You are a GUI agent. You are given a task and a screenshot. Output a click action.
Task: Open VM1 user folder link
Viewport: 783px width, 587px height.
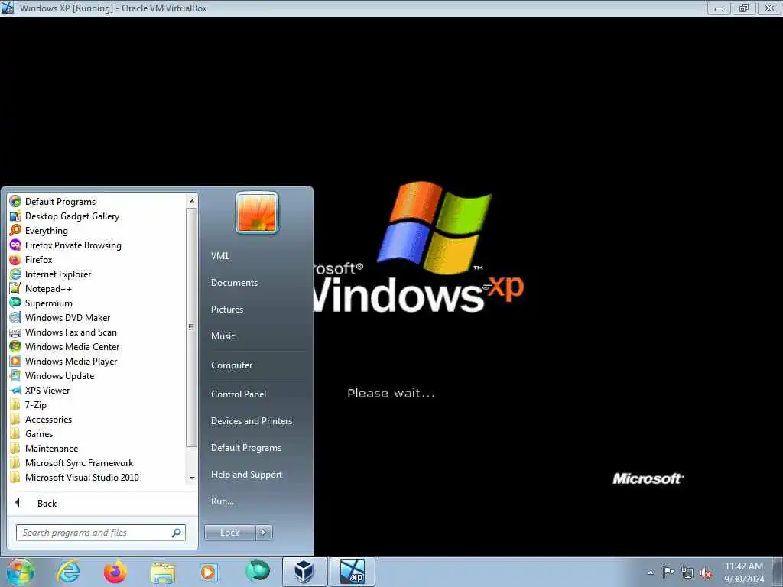click(219, 255)
